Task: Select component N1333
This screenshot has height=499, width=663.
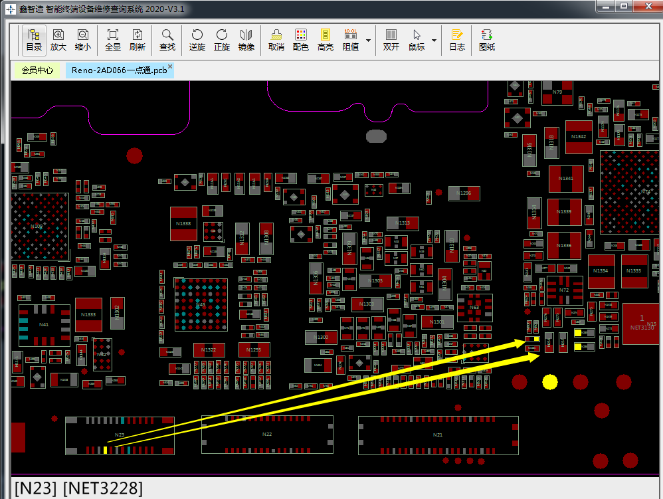Action: click(88, 315)
